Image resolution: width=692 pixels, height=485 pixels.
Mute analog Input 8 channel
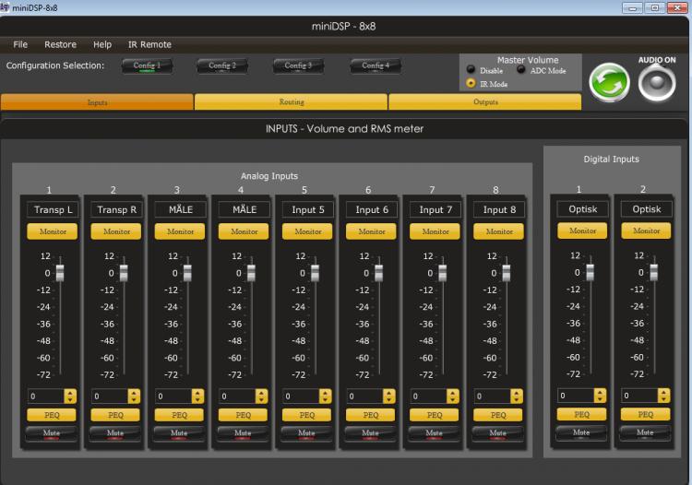pyautogui.click(x=498, y=432)
